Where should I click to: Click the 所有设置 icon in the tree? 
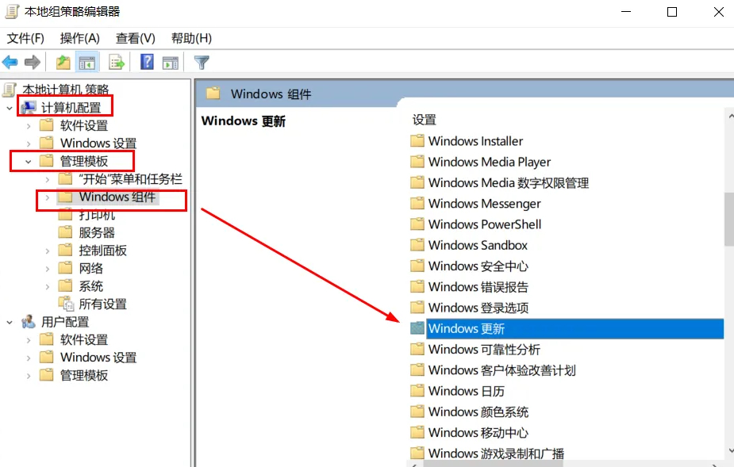tap(66, 304)
